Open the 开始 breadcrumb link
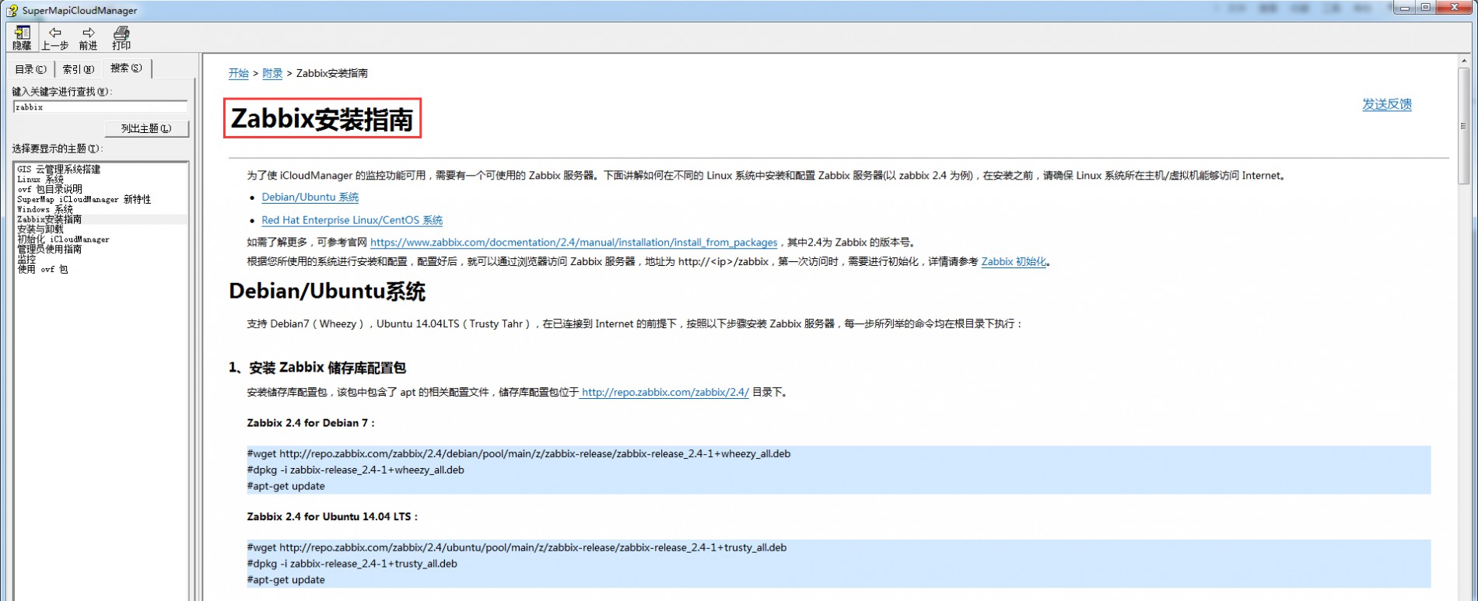This screenshot has width=1478, height=601. (x=238, y=73)
